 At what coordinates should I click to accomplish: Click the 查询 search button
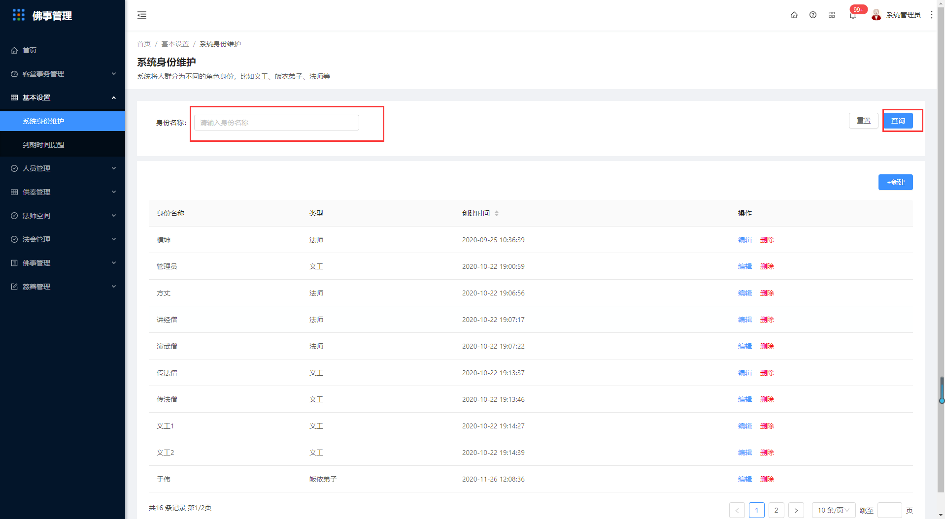click(898, 121)
